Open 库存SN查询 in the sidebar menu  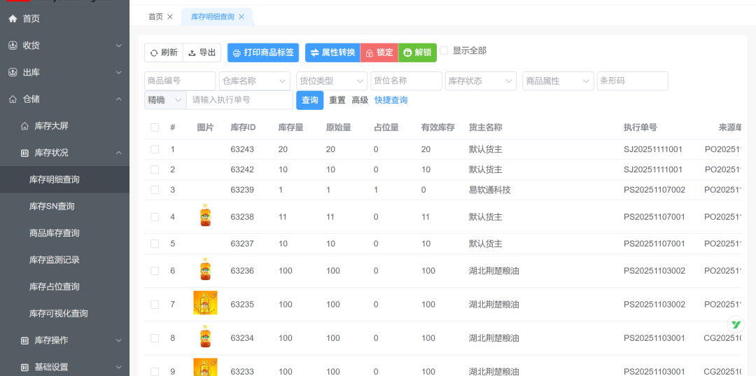(52, 207)
